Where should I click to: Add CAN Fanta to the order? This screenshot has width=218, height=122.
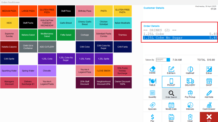(123, 47)
